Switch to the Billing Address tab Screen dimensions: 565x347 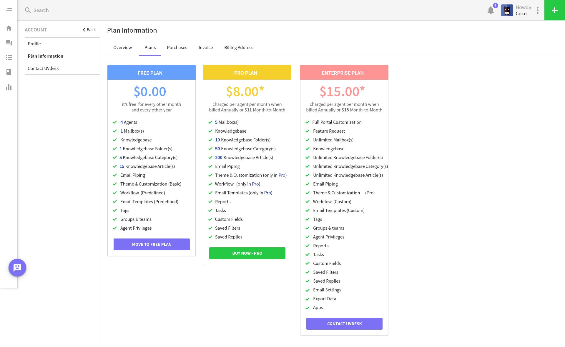(239, 47)
